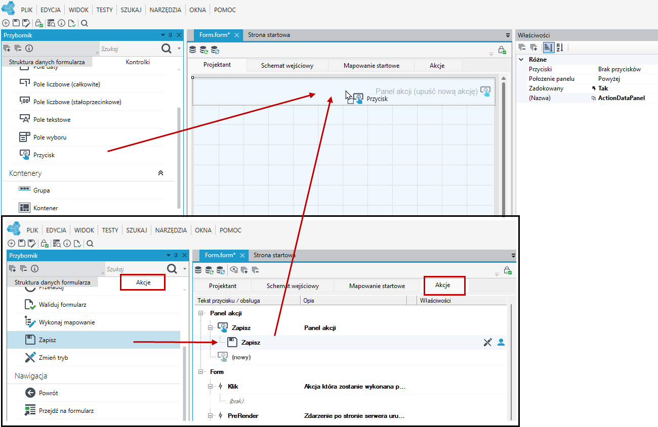Image resolution: width=658 pixels, height=427 pixels.
Task: Click the info icon in the upper main toolbar
Action: 62,23
